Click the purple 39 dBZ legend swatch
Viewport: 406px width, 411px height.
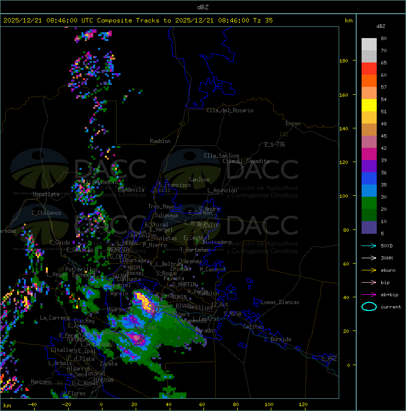click(x=369, y=166)
